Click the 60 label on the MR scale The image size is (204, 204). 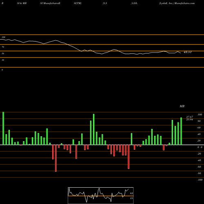click(199, 128)
